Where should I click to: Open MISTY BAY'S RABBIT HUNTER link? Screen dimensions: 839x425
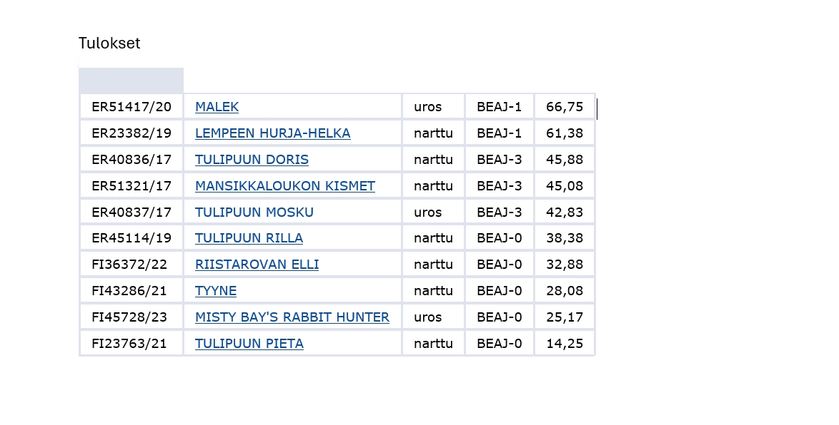click(x=292, y=317)
